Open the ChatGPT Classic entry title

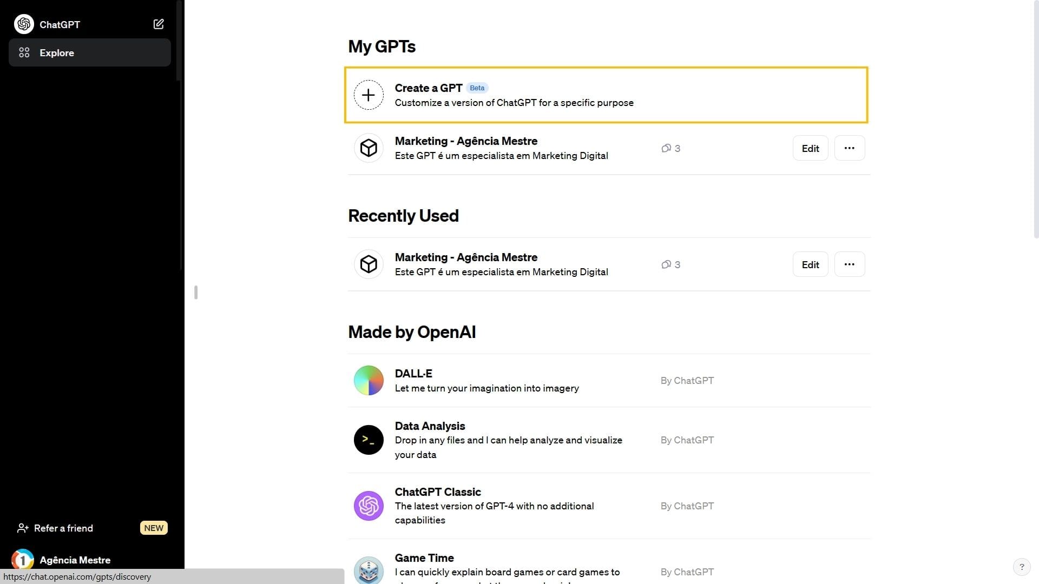tap(438, 492)
